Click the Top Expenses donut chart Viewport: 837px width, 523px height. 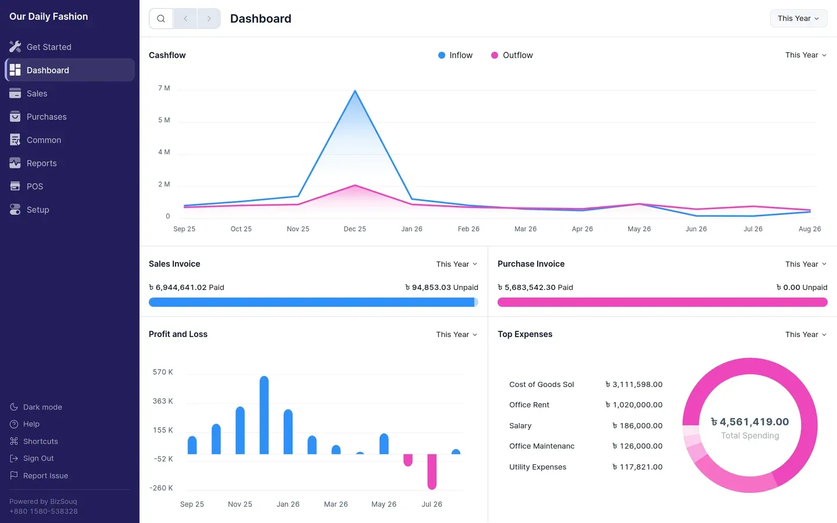(750, 425)
